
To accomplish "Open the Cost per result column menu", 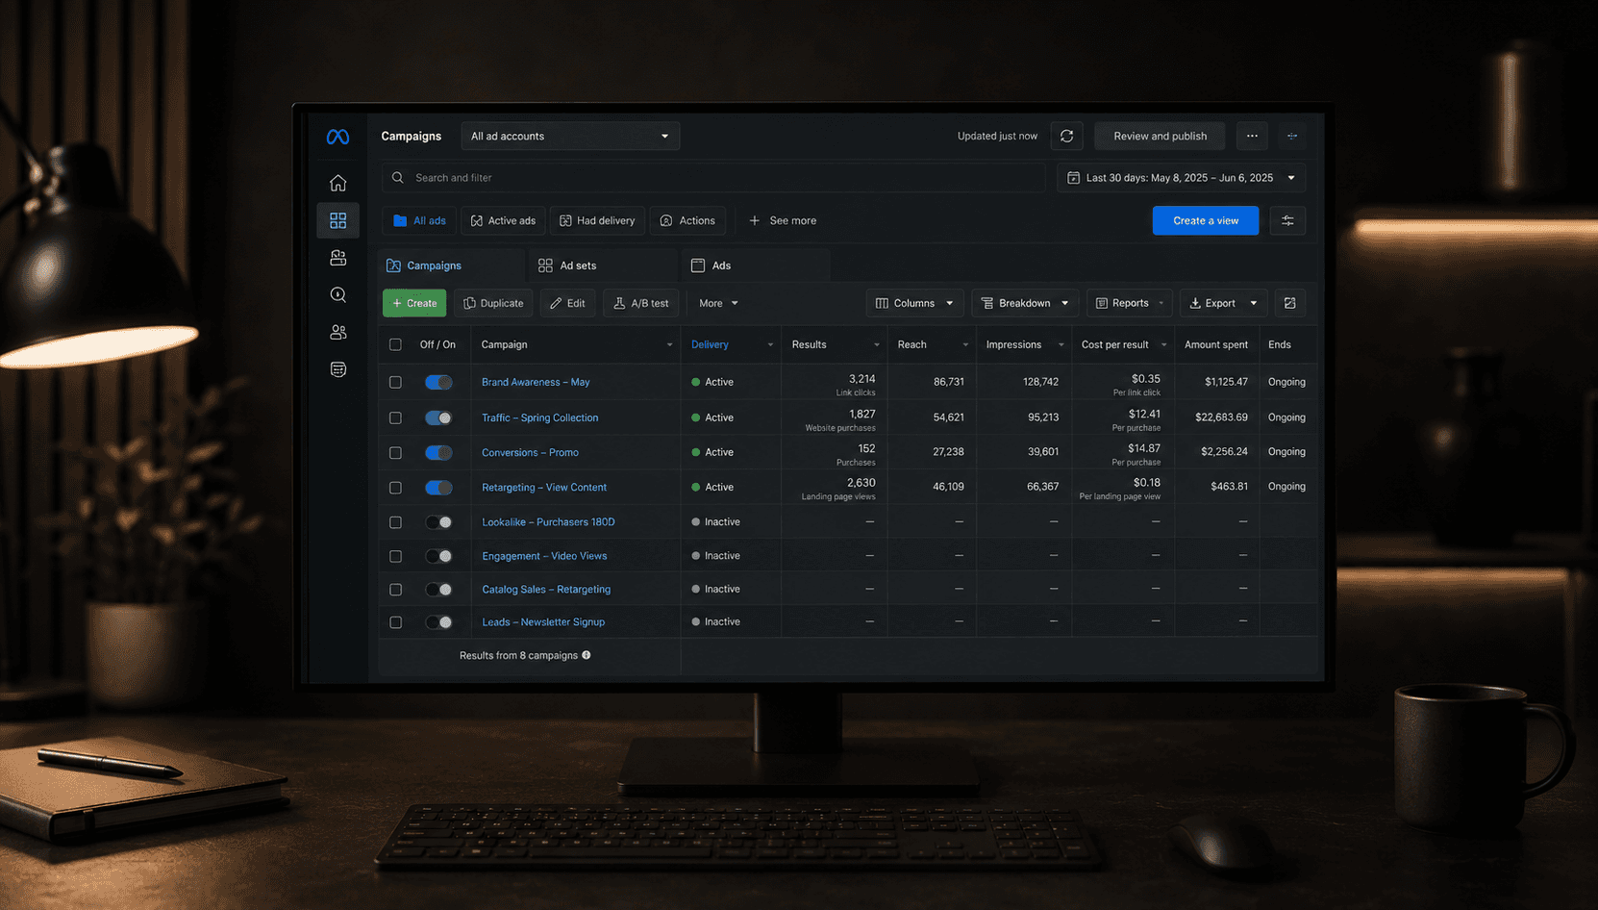I will [1163, 345].
